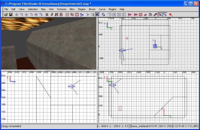
Task: Click the x: -608.0 y: -256.0 coordinates readout
Action: click(x=113, y=126)
